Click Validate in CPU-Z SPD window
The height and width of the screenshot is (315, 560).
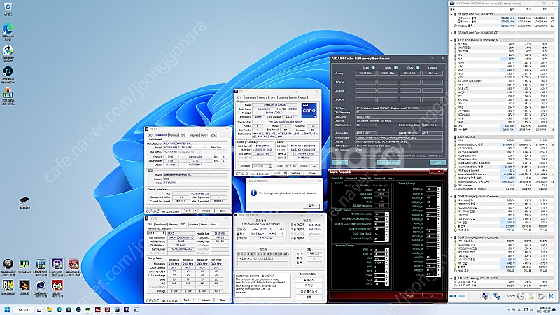(206, 300)
